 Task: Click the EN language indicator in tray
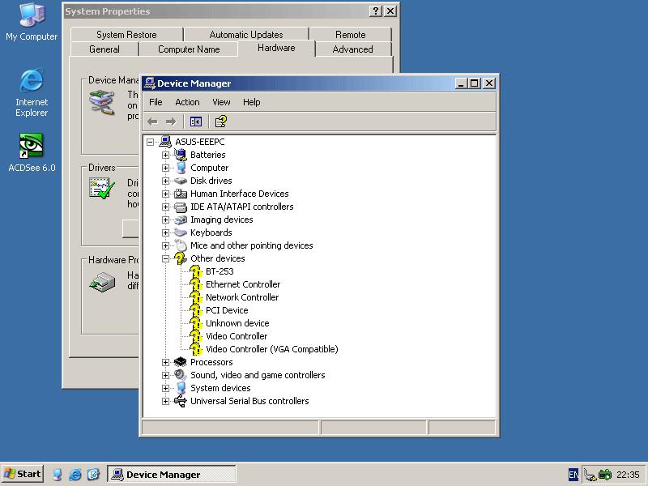pyautogui.click(x=573, y=475)
